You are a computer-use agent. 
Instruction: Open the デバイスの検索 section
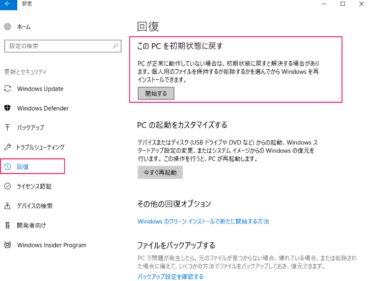(x=35, y=206)
